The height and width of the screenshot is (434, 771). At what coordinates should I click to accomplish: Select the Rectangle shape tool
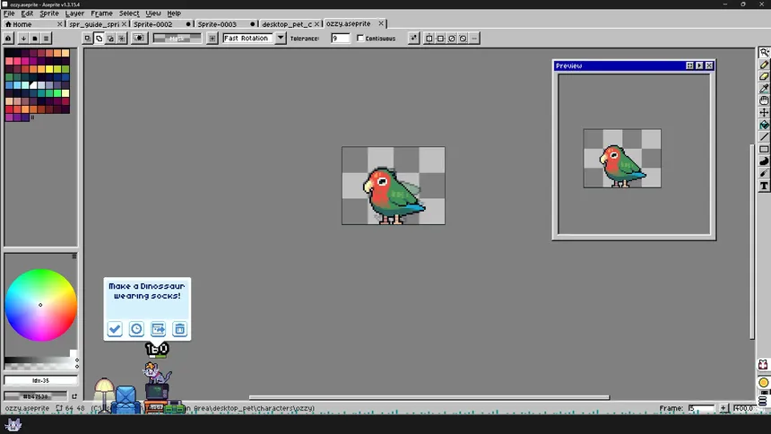[764, 149]
